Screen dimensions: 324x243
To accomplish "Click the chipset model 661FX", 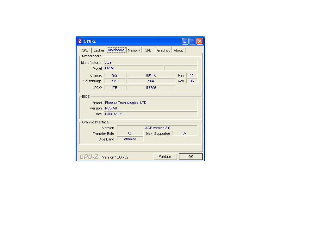I will pos(151,75).
